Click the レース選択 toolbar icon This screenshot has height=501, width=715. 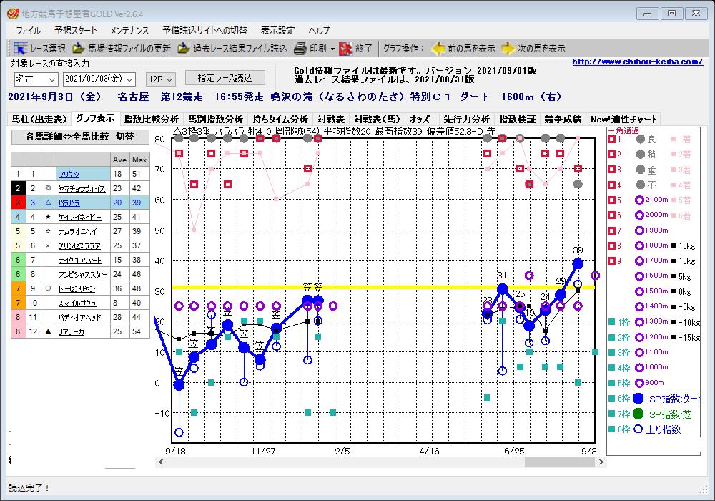[20, 48]
